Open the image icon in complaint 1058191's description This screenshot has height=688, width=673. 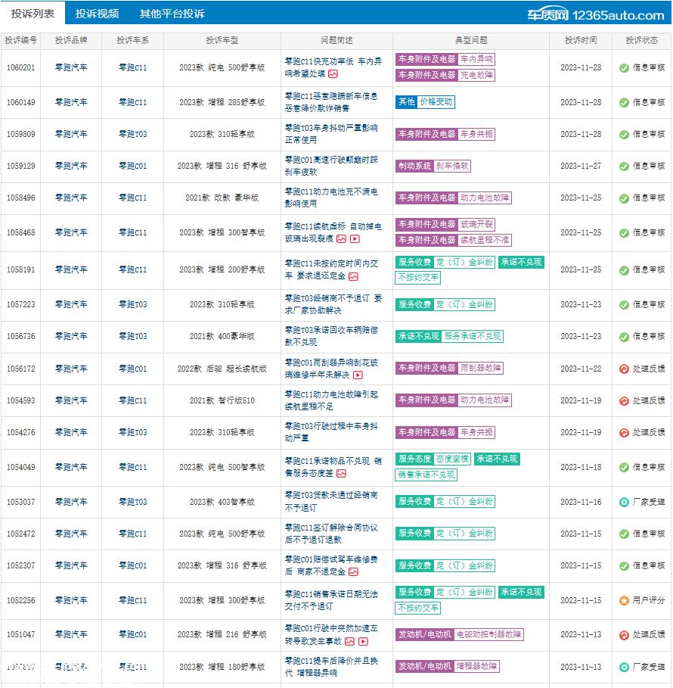point(353,276)
